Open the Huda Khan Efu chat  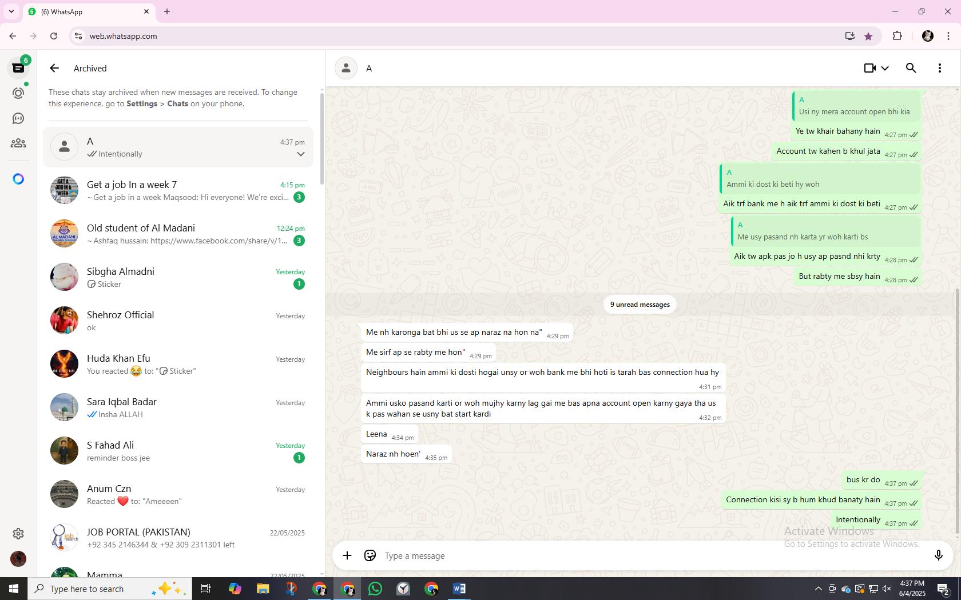178,364
